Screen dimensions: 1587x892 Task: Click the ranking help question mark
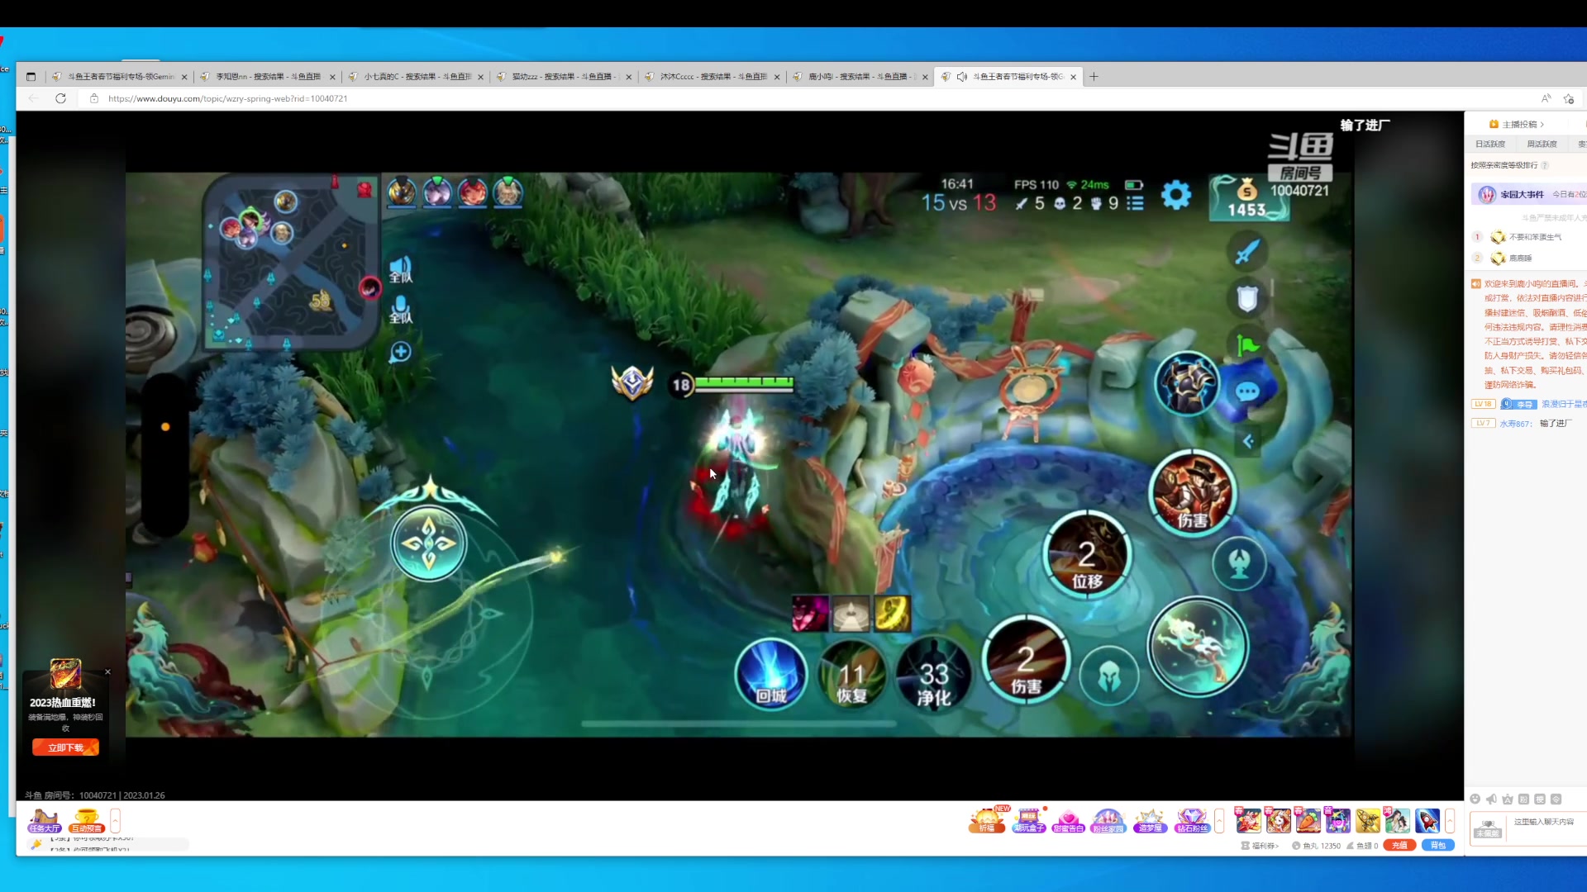[1545, 165]
